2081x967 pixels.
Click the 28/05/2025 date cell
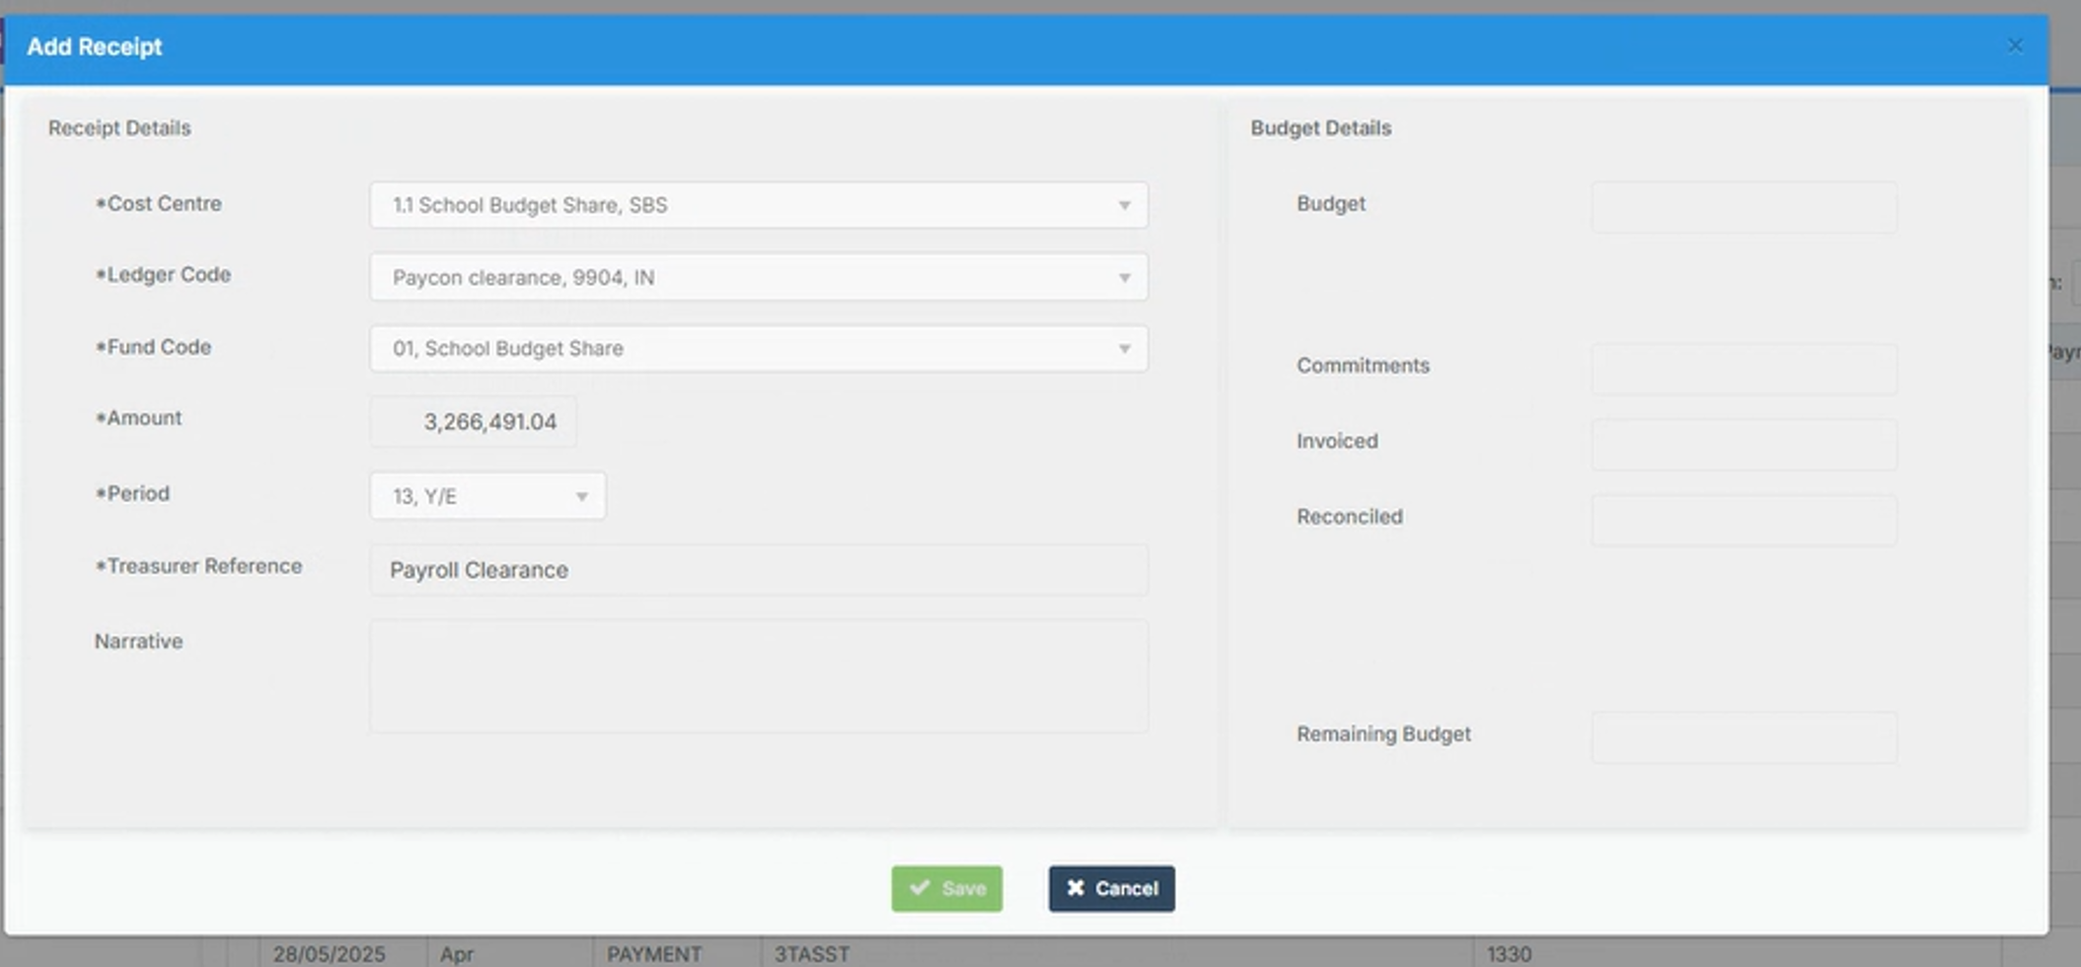pos(329,953)
